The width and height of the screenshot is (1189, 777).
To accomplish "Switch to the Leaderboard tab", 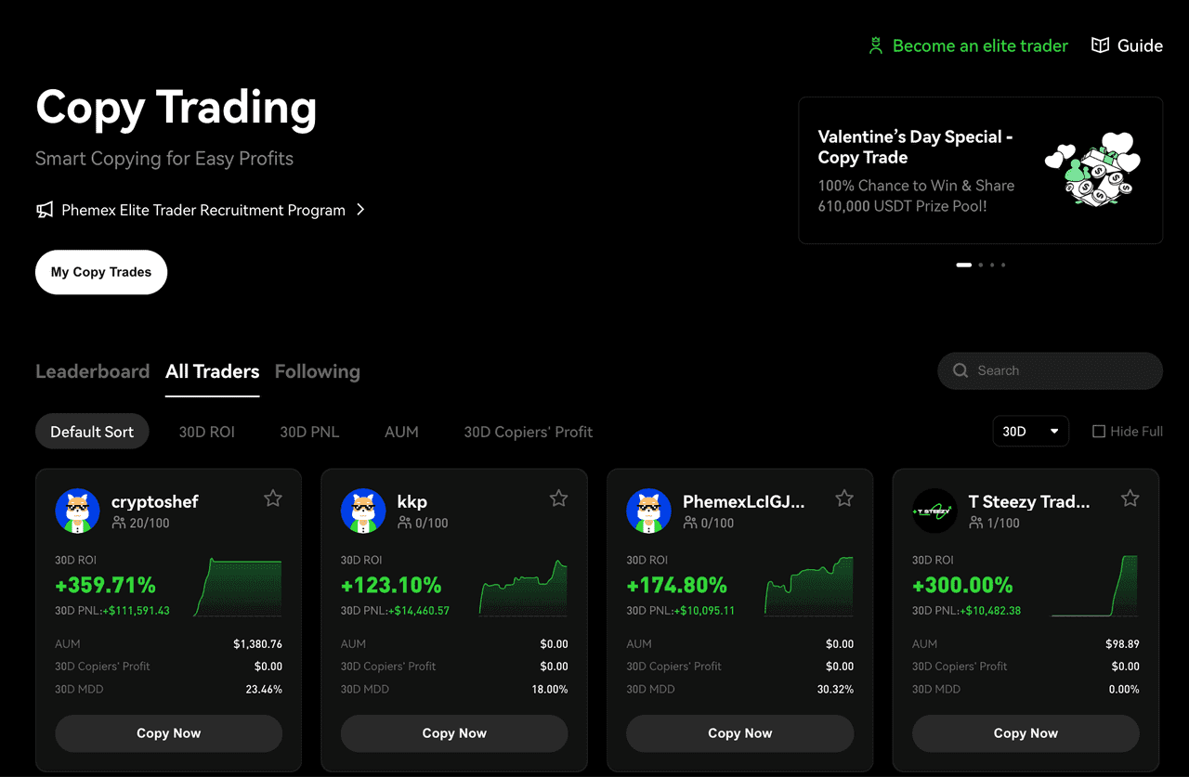I will [x=92, y=370].
